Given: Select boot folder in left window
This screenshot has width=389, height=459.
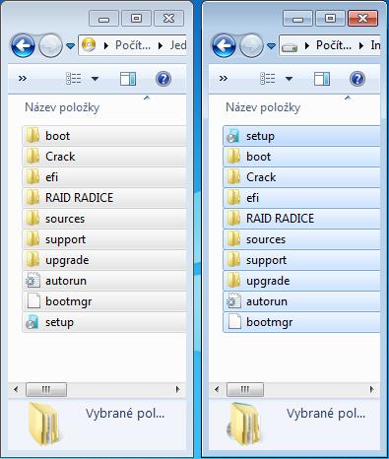Looking at the screenshot, I should (104, 136).
